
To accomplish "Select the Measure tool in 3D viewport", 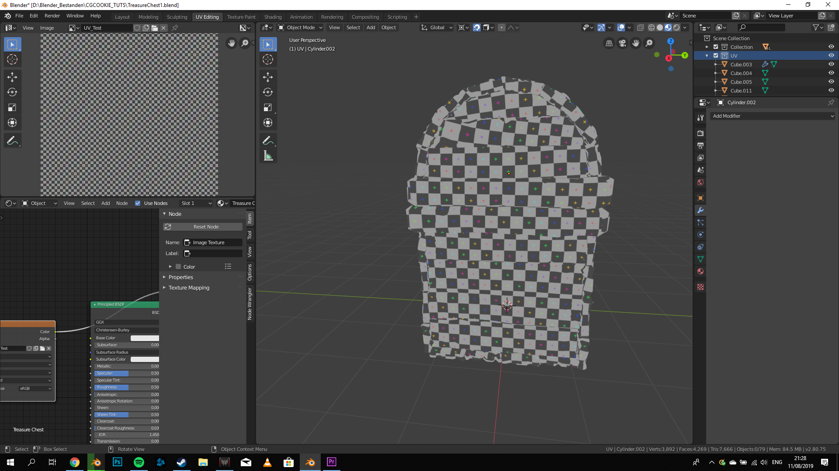I will coord(268,156).
